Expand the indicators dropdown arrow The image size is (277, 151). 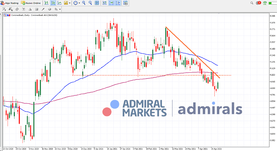(70, 3)
